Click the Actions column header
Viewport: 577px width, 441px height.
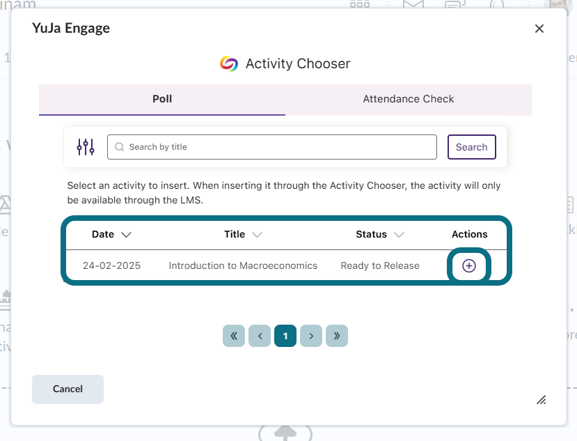470,234
